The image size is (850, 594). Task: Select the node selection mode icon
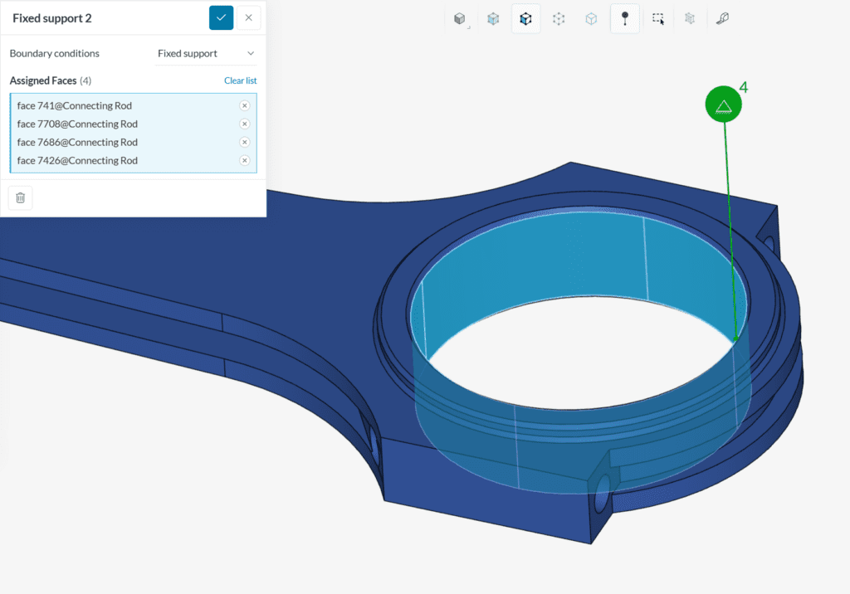pyautogui.click(x=559, y=18)
